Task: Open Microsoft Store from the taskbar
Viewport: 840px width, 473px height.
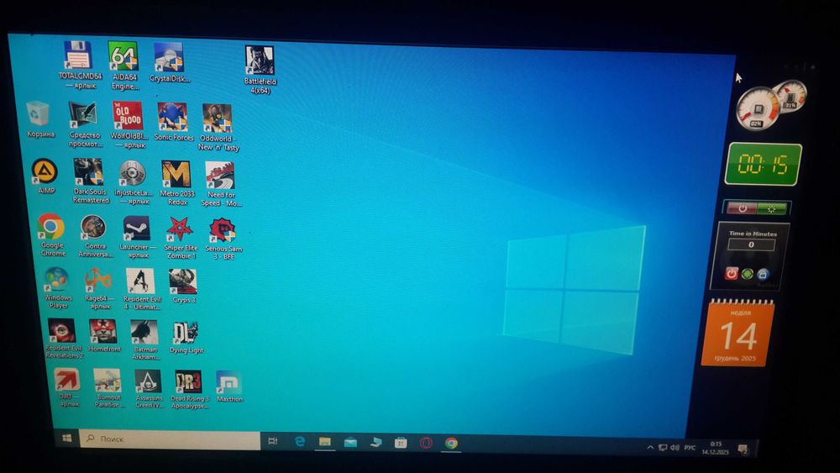Action: [400, 443]
